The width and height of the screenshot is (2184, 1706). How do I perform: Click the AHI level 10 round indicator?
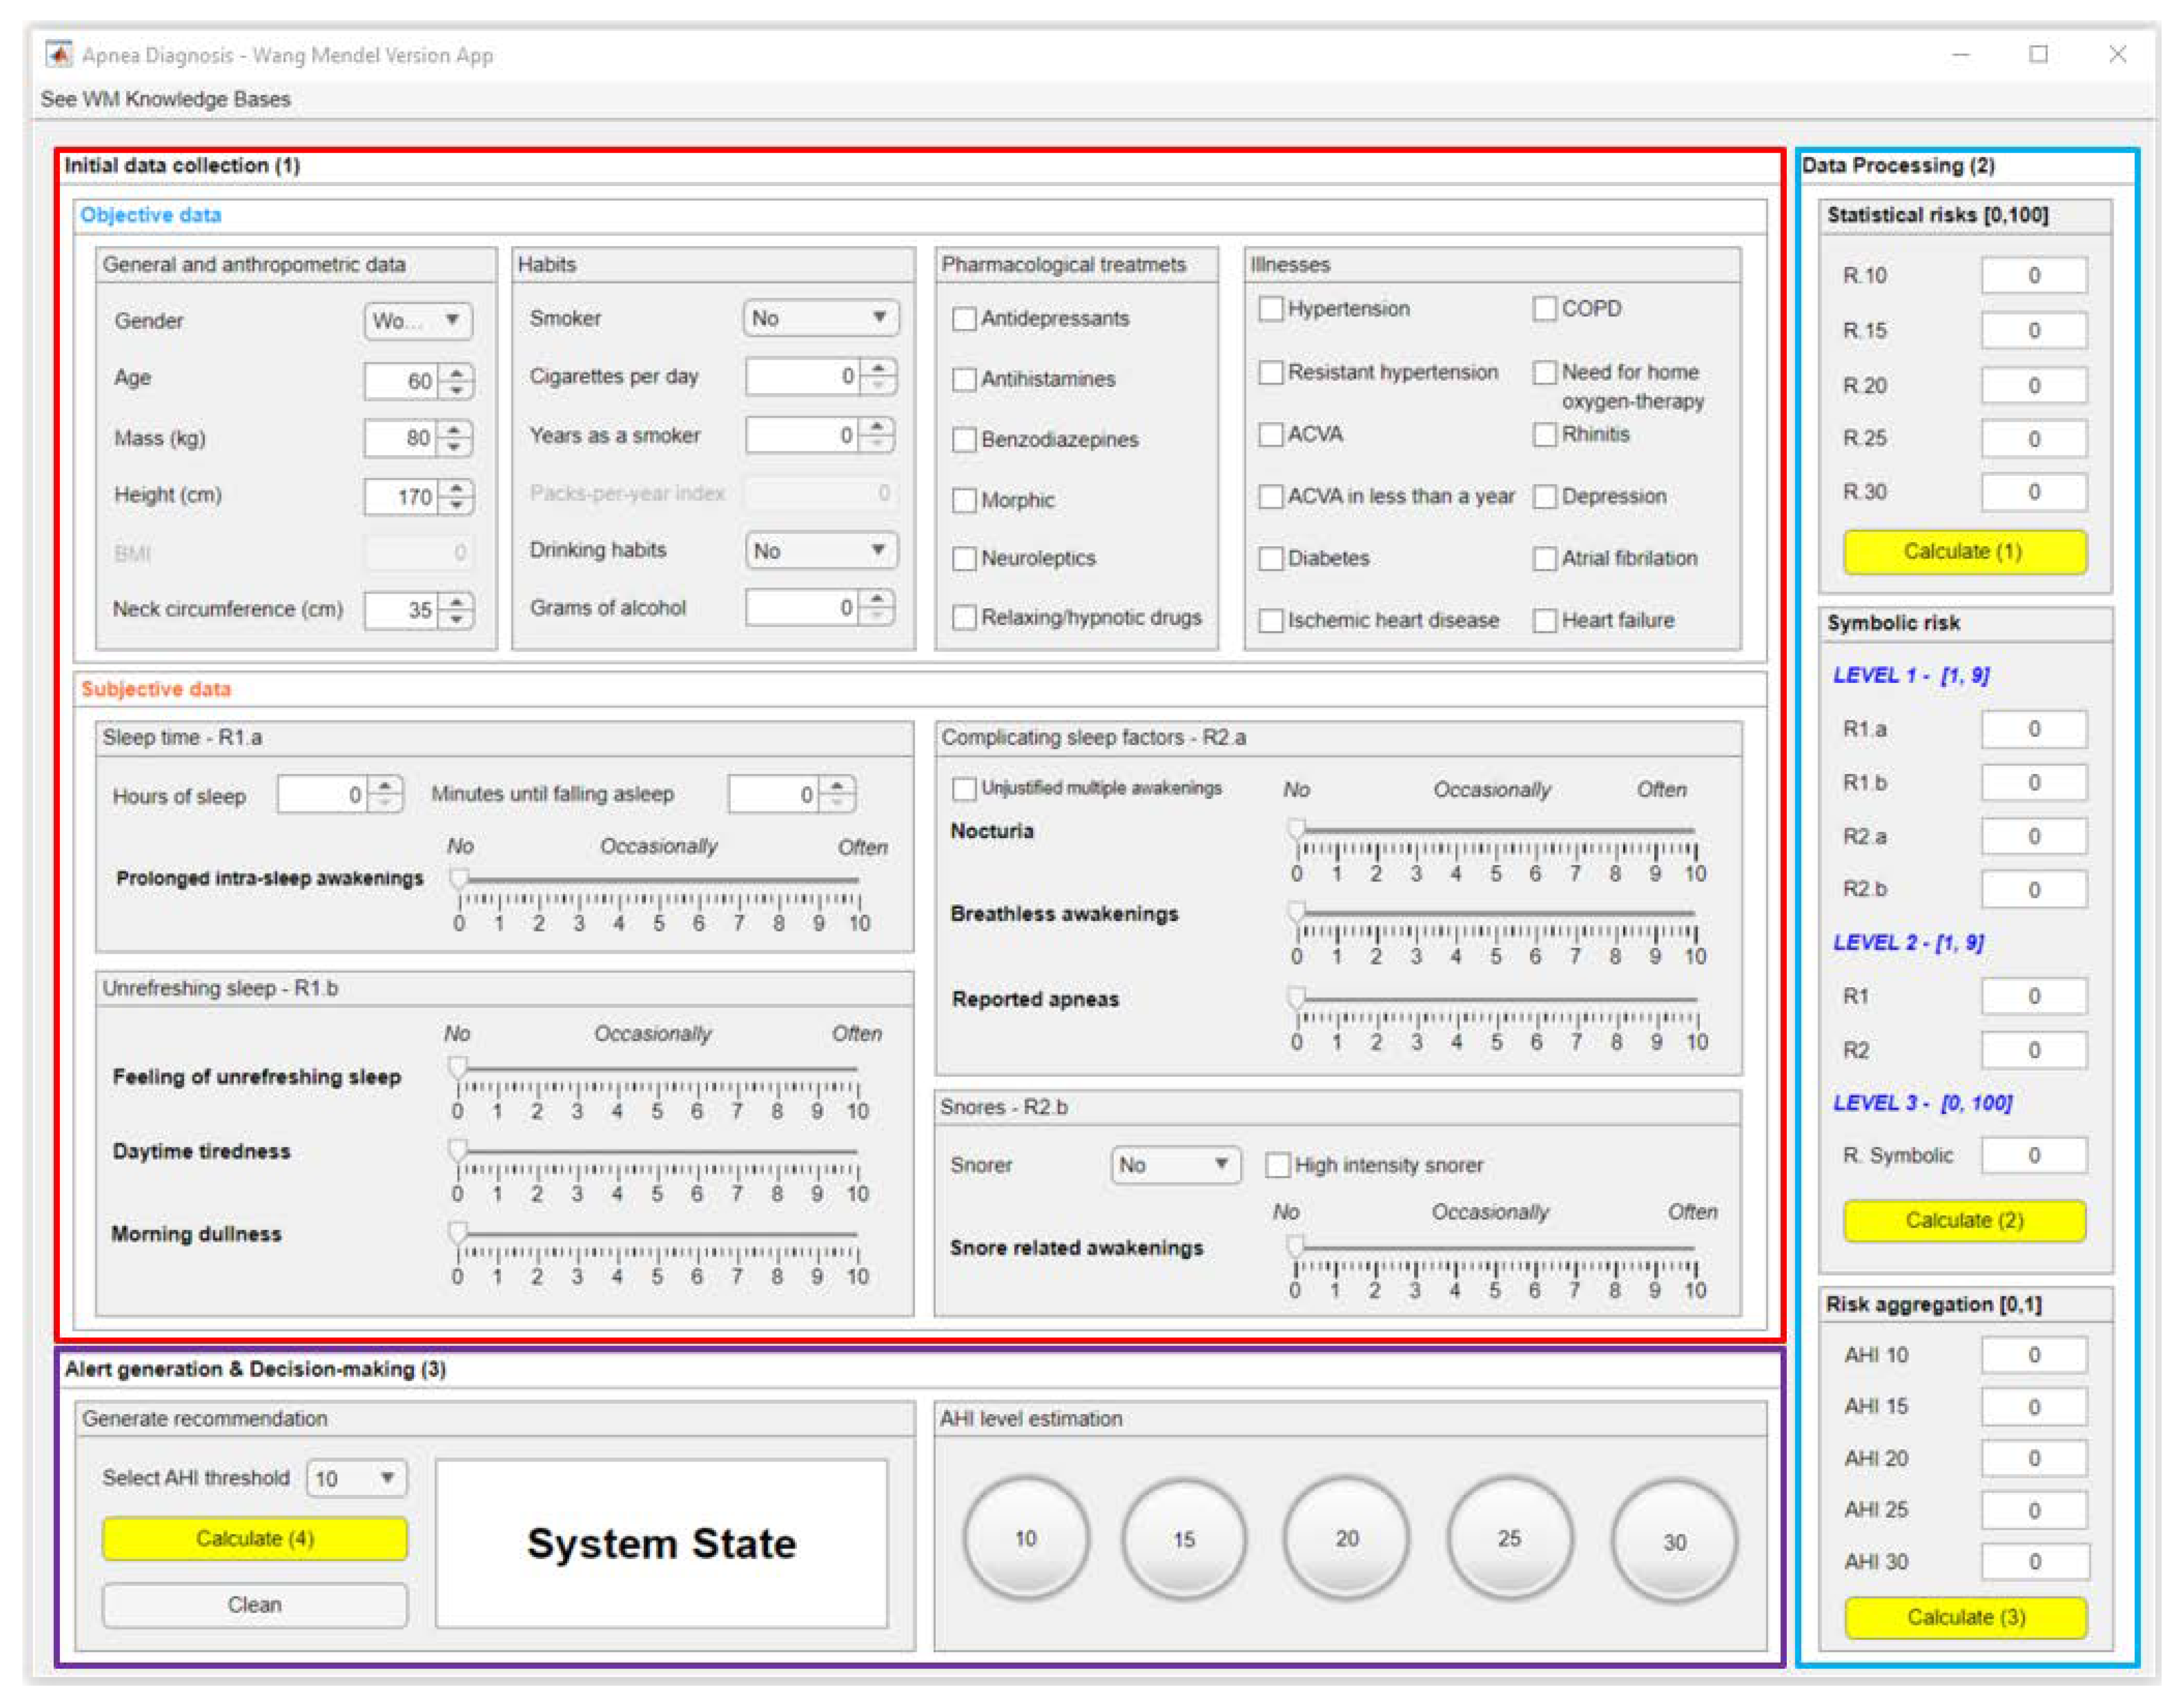(x=1025, y=1538)
